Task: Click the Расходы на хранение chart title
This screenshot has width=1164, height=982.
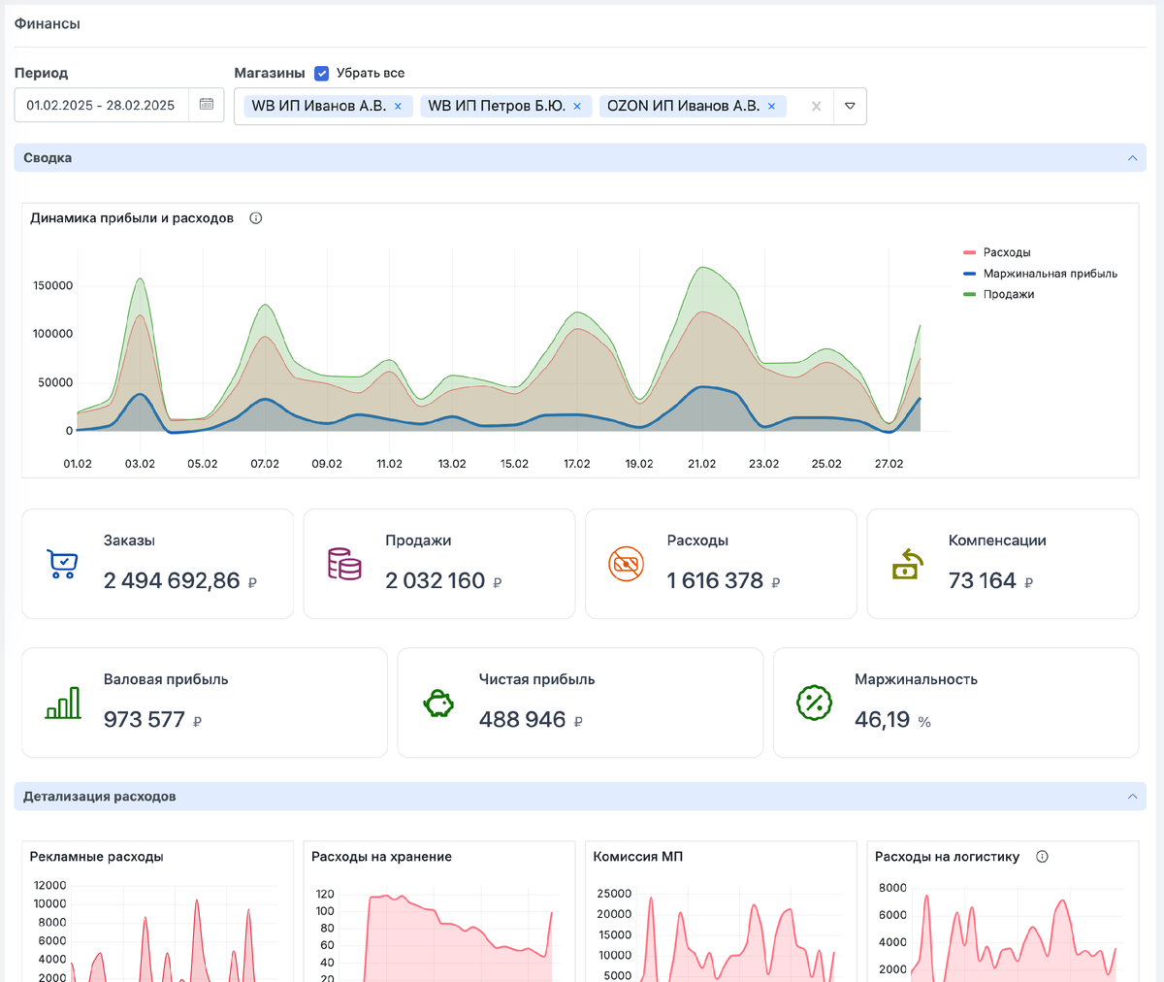Action: click(381, 857)
